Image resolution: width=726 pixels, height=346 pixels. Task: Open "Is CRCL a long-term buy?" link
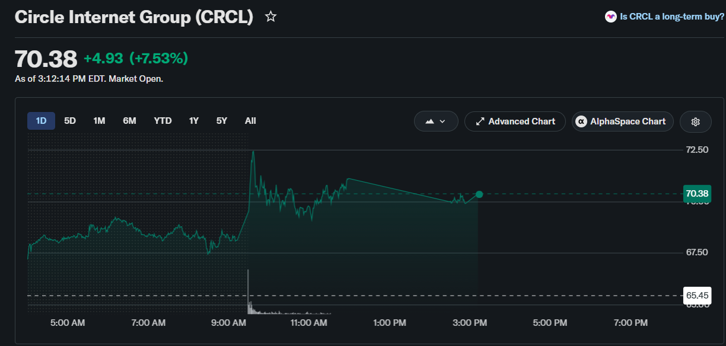pyautogui.click(x=672, y=17)
